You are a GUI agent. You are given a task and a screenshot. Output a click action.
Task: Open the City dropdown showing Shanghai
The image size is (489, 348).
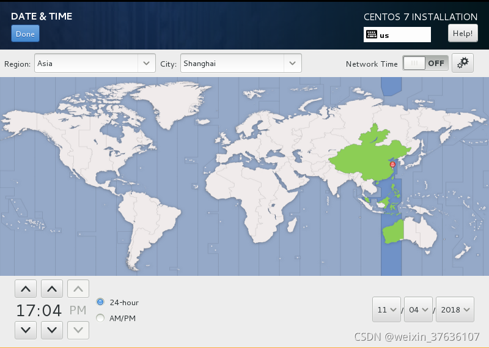coord(241,63)
